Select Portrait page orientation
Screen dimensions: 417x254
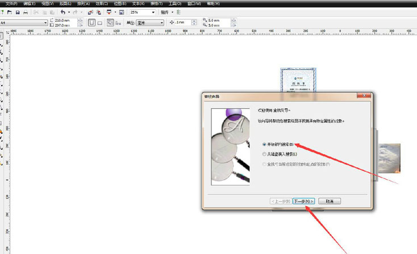coord(91,23)
